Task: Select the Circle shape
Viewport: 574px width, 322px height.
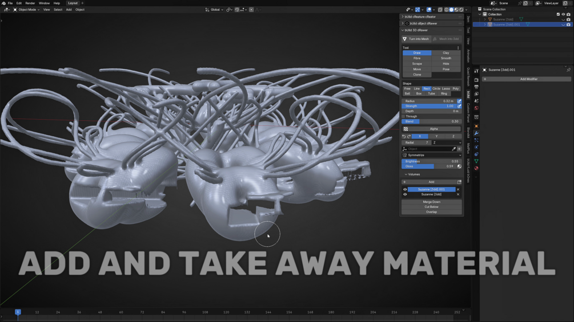Action: pyautogui.click(x=436, y=89)
